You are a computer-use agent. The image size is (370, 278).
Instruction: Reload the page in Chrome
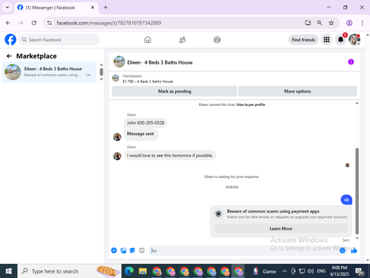tap(34, 23)
